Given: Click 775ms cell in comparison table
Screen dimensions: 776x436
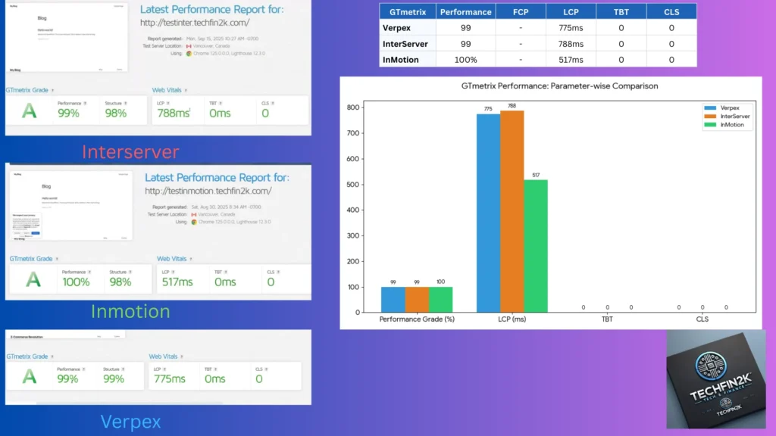Looking at the screenshot, I should 571,28.
